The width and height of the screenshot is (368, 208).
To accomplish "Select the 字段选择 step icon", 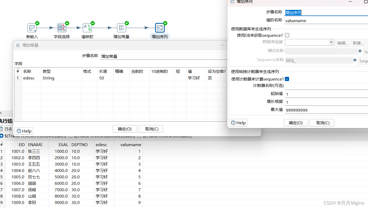I will 62,28.
